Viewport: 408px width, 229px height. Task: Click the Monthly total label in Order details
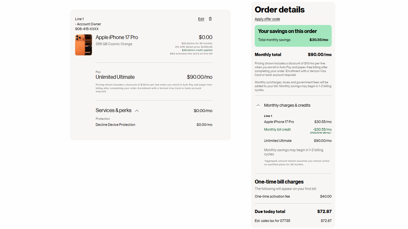268,54
